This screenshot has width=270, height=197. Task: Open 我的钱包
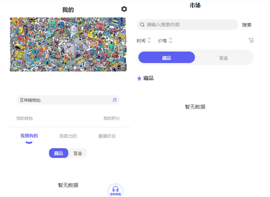tap(24, 118)
